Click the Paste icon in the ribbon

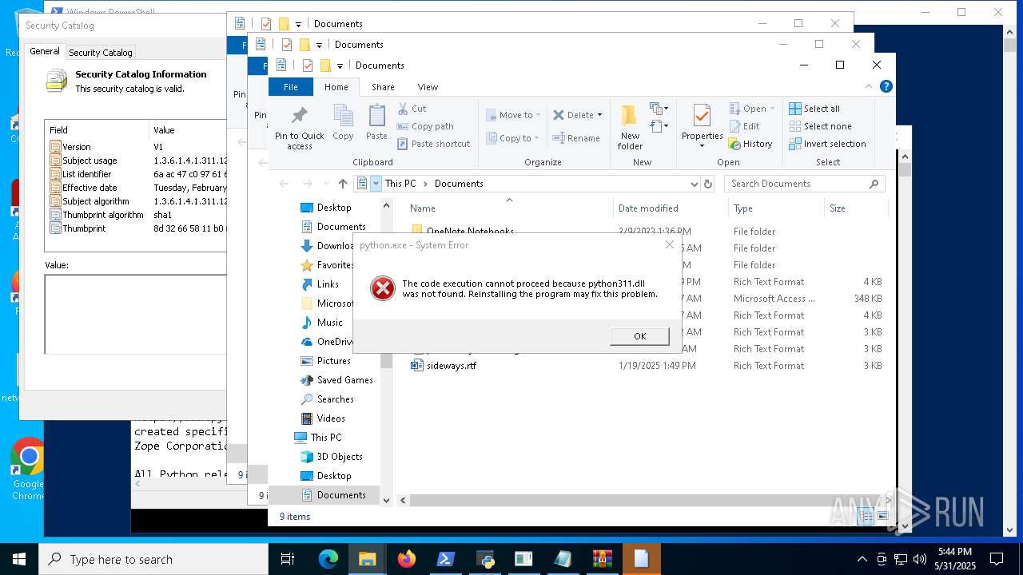pos(376,122)
